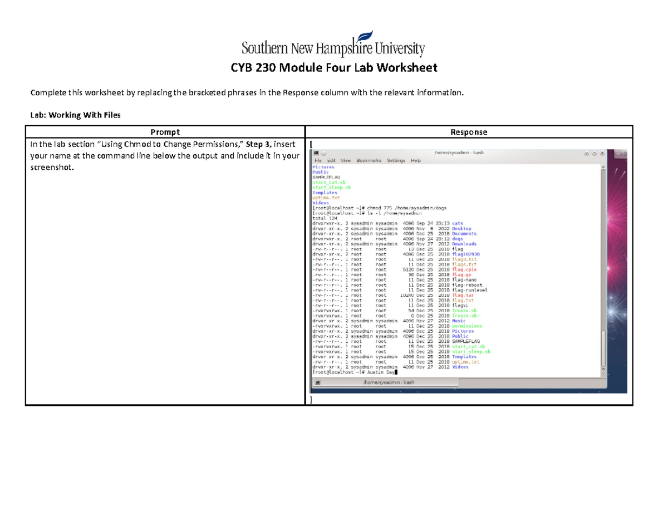
Task: Click the scrollbar up arrow in terminal
Action: (603, 167)
